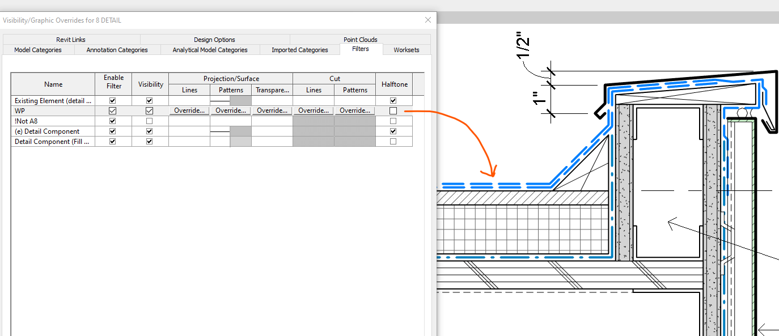This screenshot has width=779, height=336.
Task: Select the Analytical Model Categories tab
Action: [210, 50]
